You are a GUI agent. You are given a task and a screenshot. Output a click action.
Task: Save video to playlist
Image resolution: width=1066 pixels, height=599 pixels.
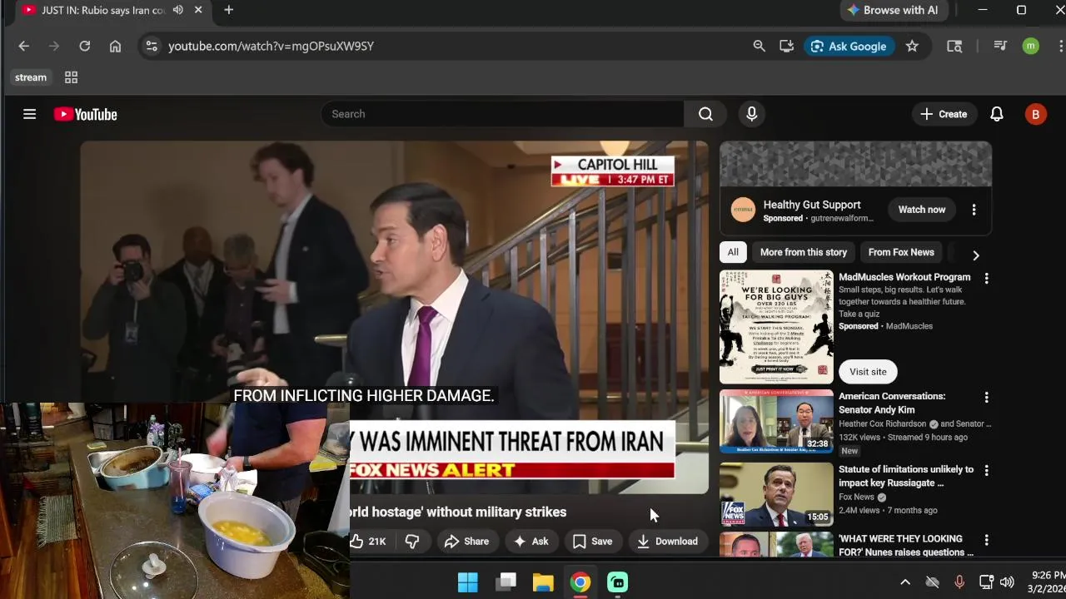592,542
